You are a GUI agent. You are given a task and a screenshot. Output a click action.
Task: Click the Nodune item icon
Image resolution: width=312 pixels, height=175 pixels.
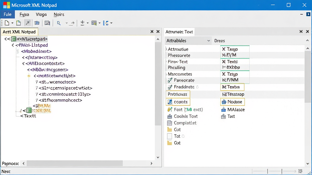[224, 102]
